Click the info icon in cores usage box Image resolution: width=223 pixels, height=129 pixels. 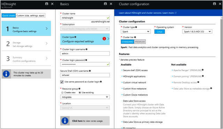coord(65,121)
